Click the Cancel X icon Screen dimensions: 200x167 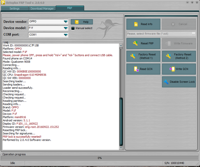pos(173,24)
